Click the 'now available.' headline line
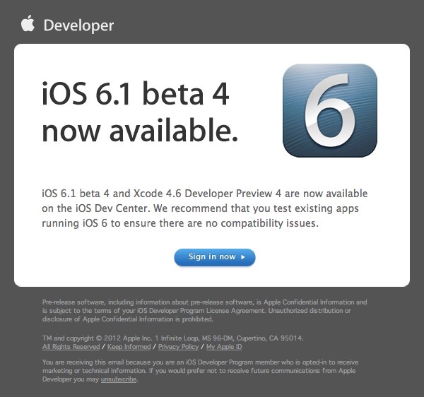 [x=140, y=131]
